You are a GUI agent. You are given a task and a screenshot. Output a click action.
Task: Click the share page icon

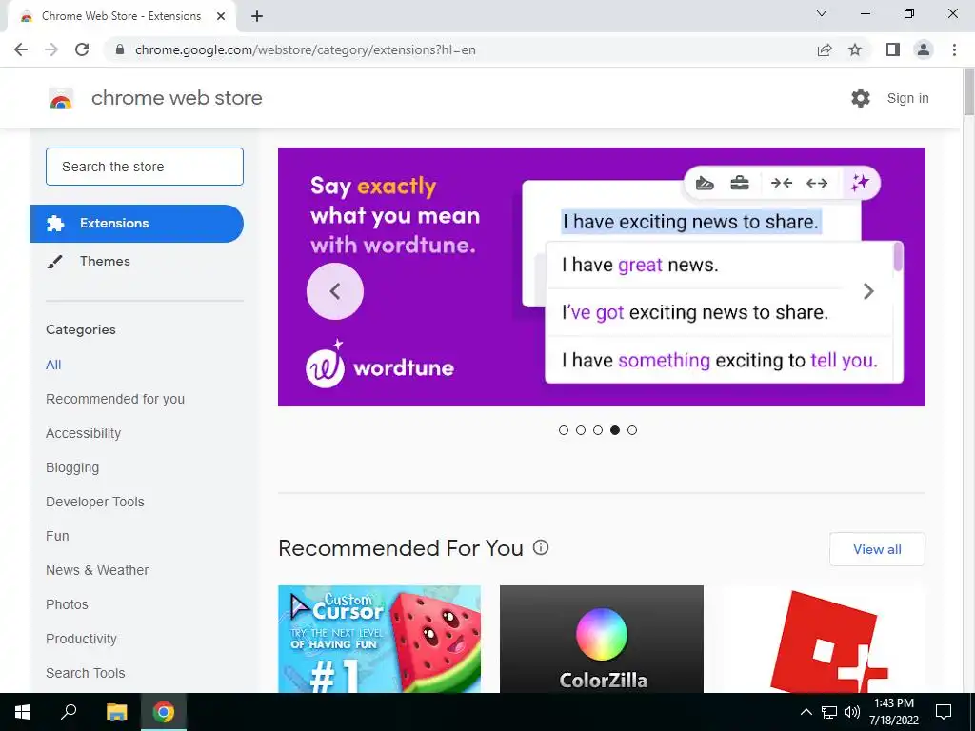[825, 49]
